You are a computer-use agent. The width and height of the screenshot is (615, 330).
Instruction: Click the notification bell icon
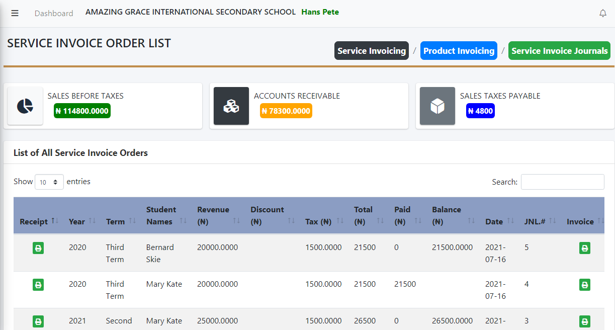point(602,14)
